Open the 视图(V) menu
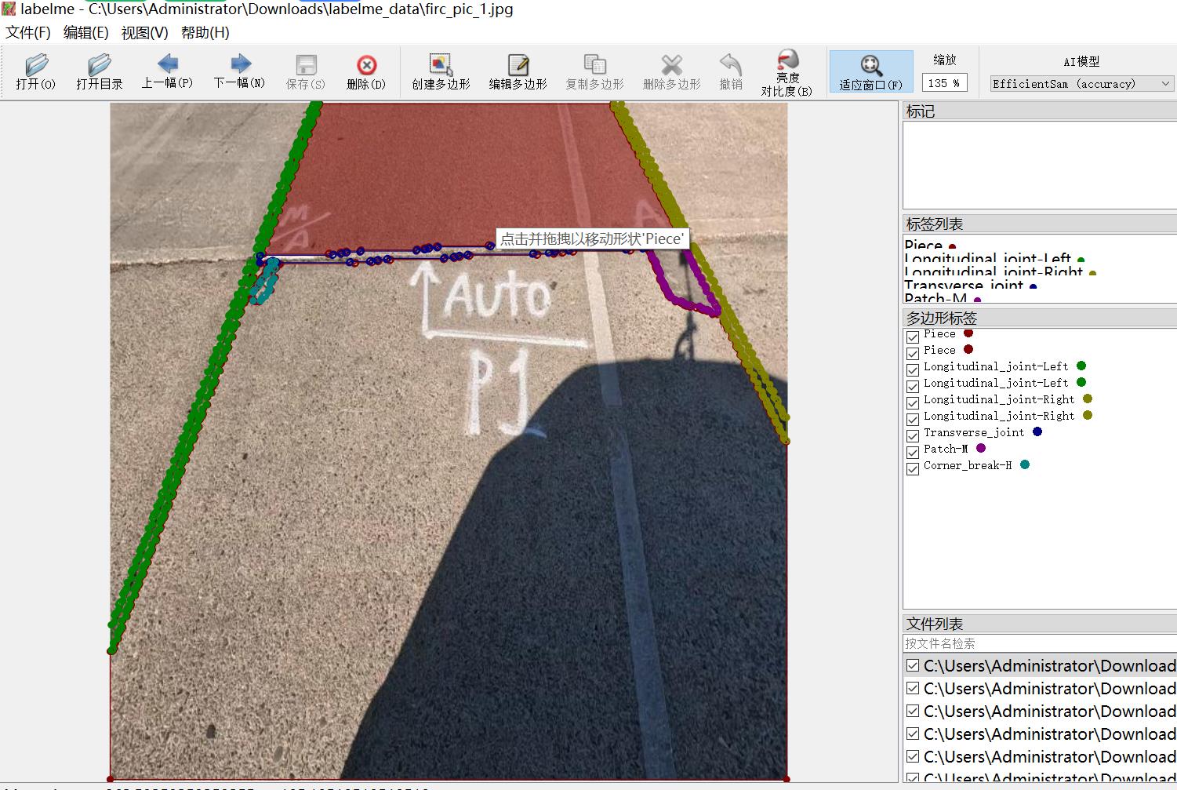The height and width of the screenshot is (790, 1177). pyautogui.click(x=145, y=32)
